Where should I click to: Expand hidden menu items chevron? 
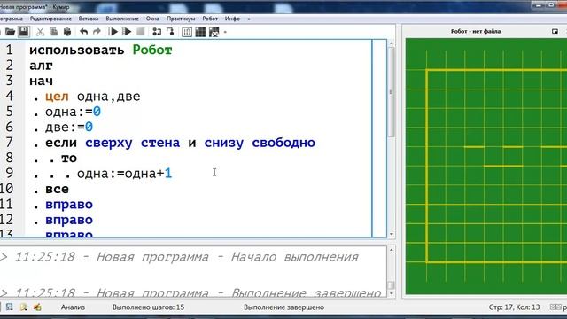pyautogui.click(x=249, y=19)
